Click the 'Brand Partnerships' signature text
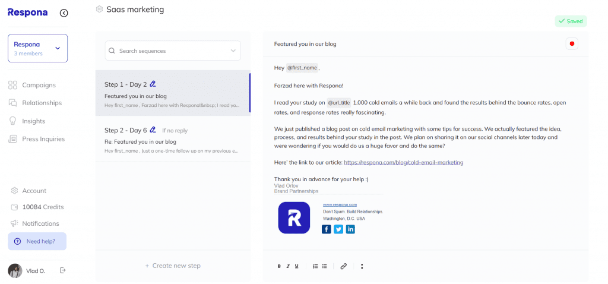The width and height of the screenshot is (608, 284). click(296, 191)
